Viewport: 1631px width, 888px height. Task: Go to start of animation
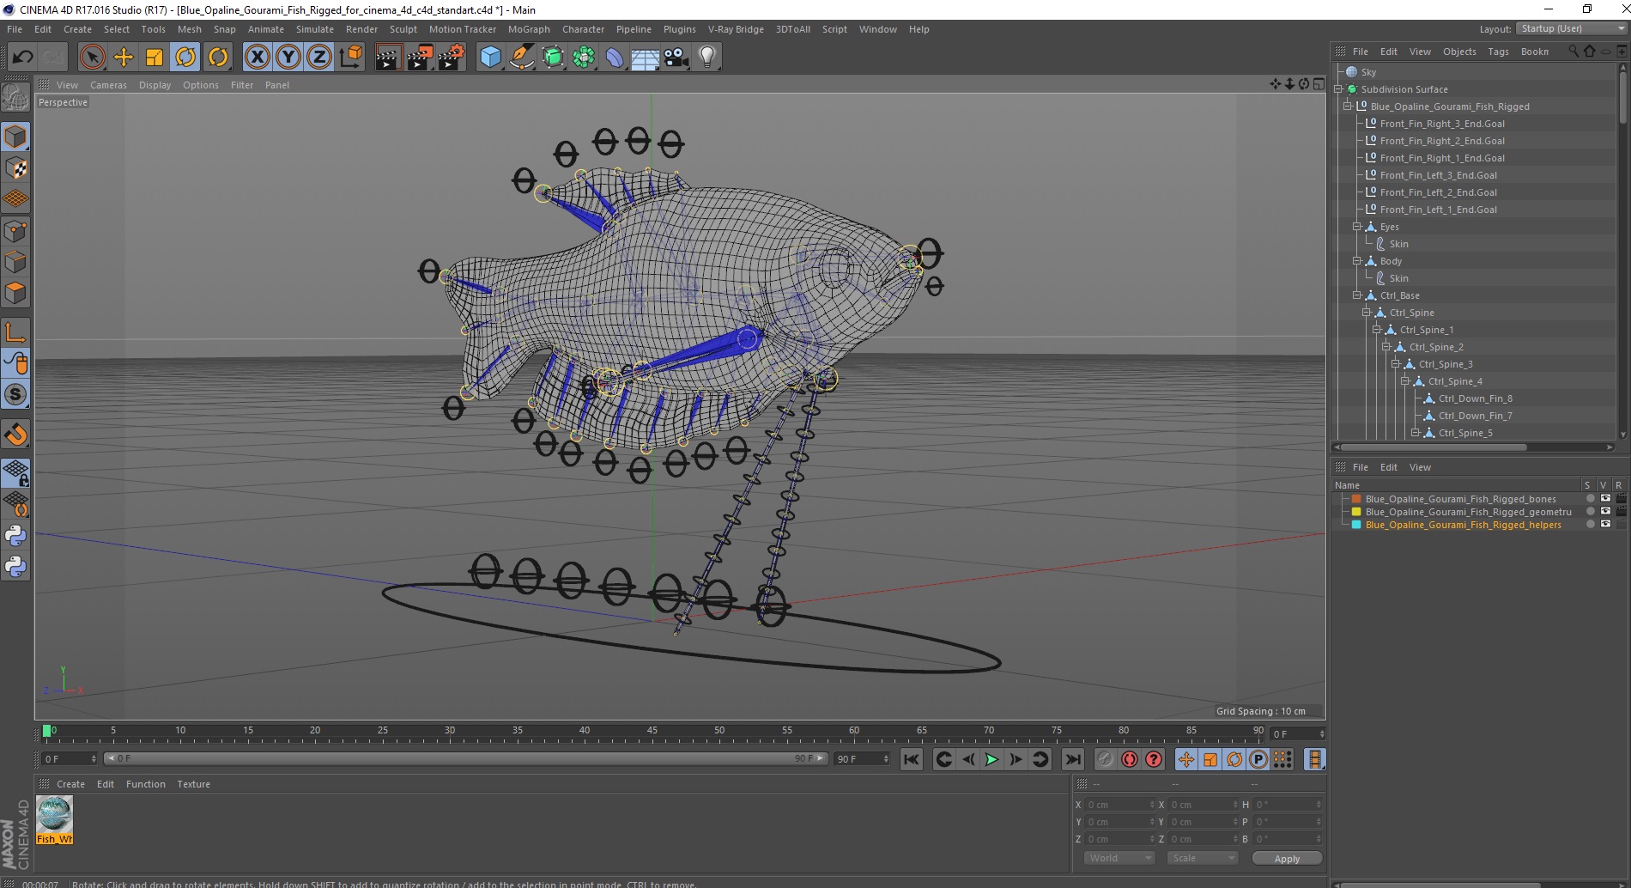coord(912,759)
